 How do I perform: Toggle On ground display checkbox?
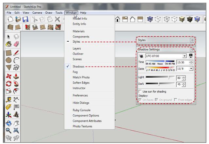(156, 100)
